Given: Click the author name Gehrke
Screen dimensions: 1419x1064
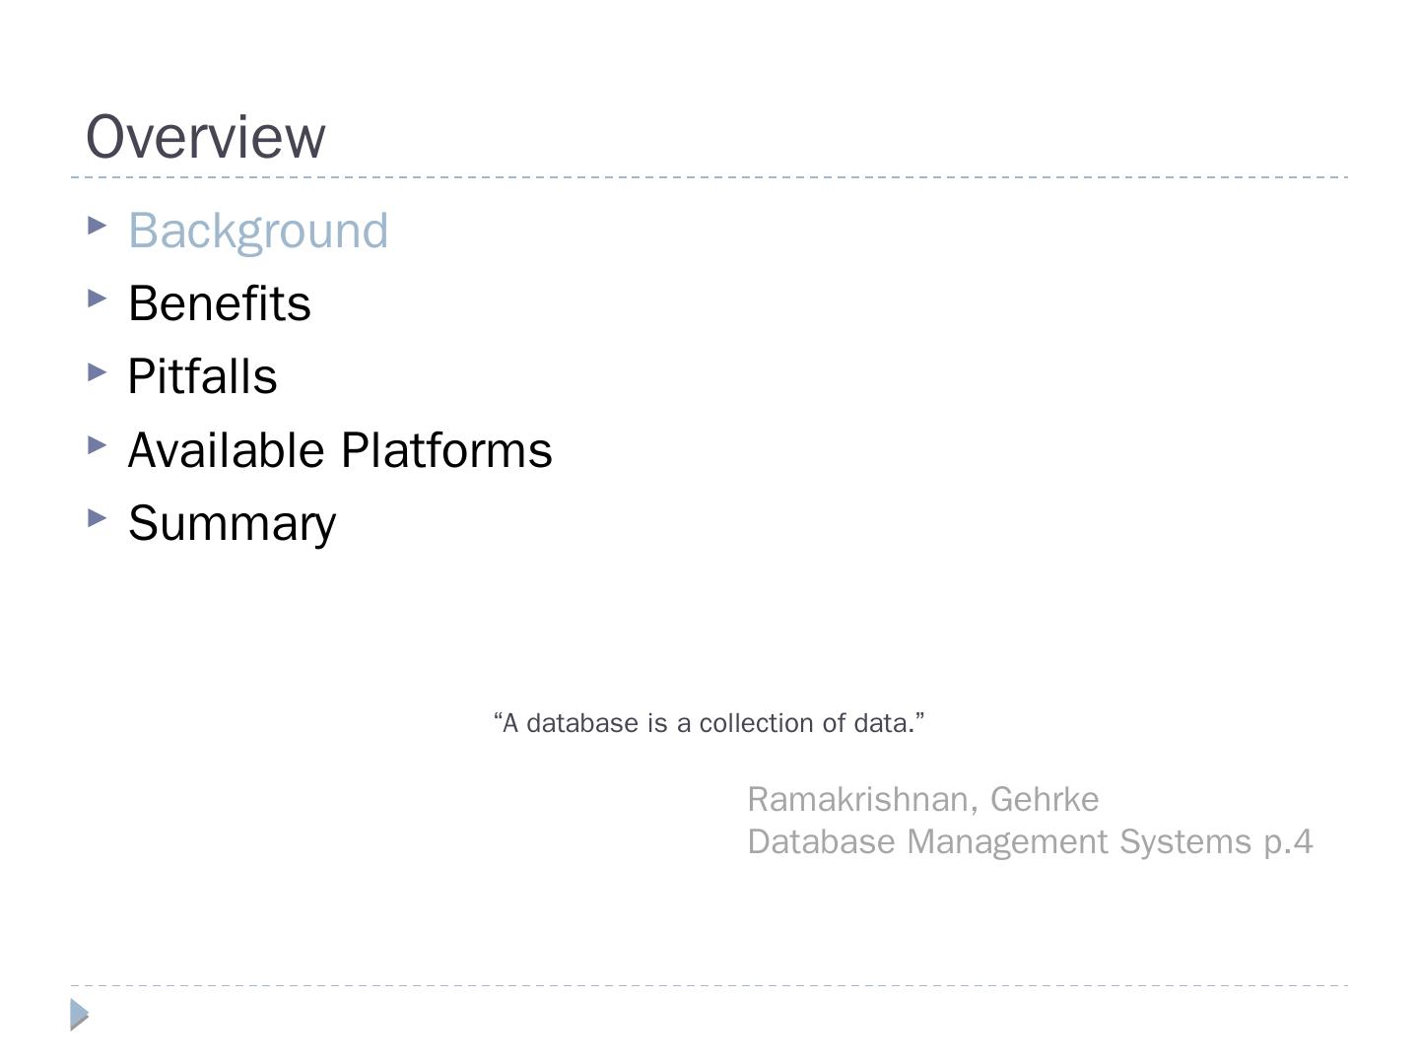Looking at the screenshot, I should (1045, 799).
